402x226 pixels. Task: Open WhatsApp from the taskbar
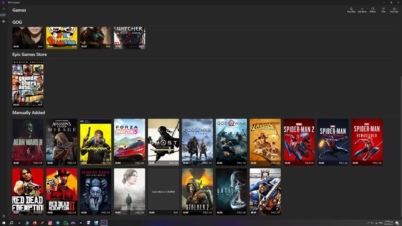click(65, 223)
